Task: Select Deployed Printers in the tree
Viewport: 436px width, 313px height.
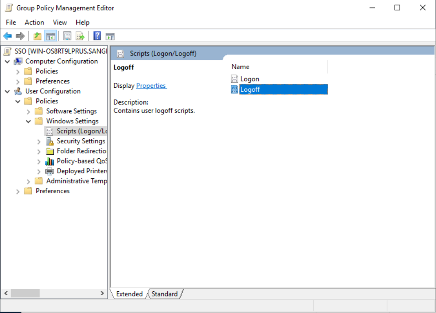Action: point(82,171)
